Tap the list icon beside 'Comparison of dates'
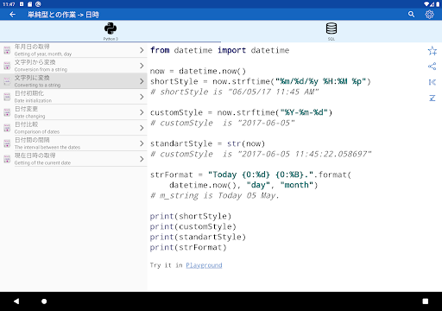The width and height of the screenshot is (442, 311). point(7,128)
